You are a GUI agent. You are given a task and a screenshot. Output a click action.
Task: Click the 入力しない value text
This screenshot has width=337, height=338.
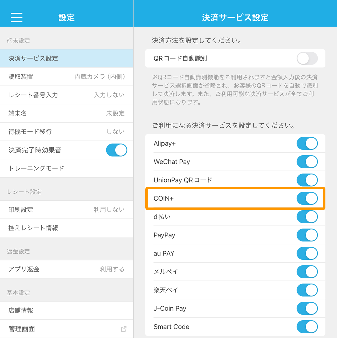pyautogui.click(x=109, y=95)
